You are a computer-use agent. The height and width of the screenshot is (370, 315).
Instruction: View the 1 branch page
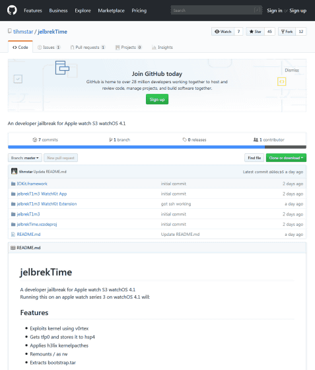[120, 139]
